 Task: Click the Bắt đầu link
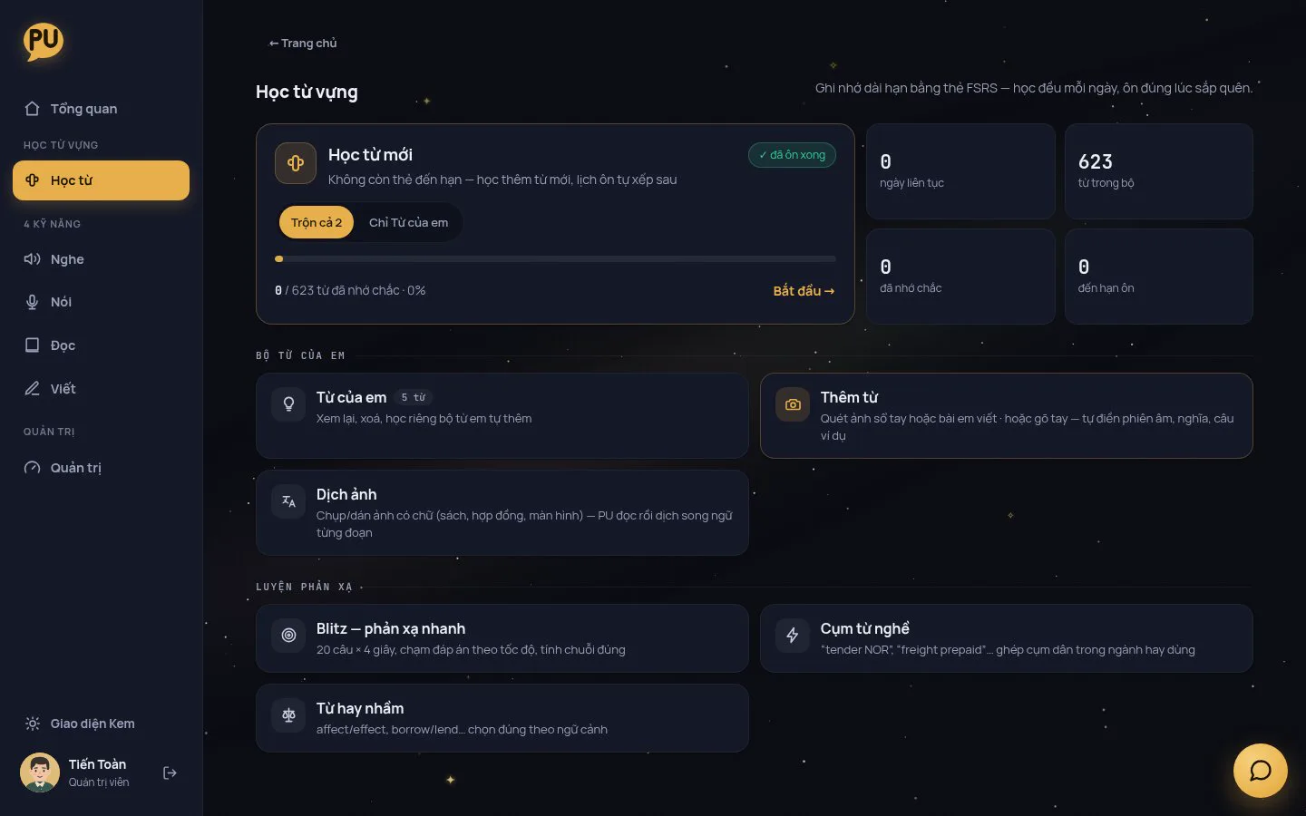coord(804,291)
